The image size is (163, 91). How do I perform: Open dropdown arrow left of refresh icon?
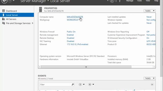(108, 1)
